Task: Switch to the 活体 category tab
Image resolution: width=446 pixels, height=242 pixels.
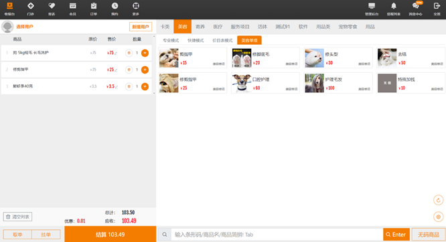Action: coord(263,27)
